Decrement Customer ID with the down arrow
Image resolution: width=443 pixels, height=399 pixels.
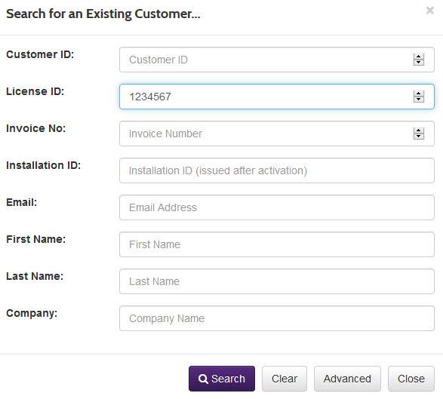click(419, 63)
